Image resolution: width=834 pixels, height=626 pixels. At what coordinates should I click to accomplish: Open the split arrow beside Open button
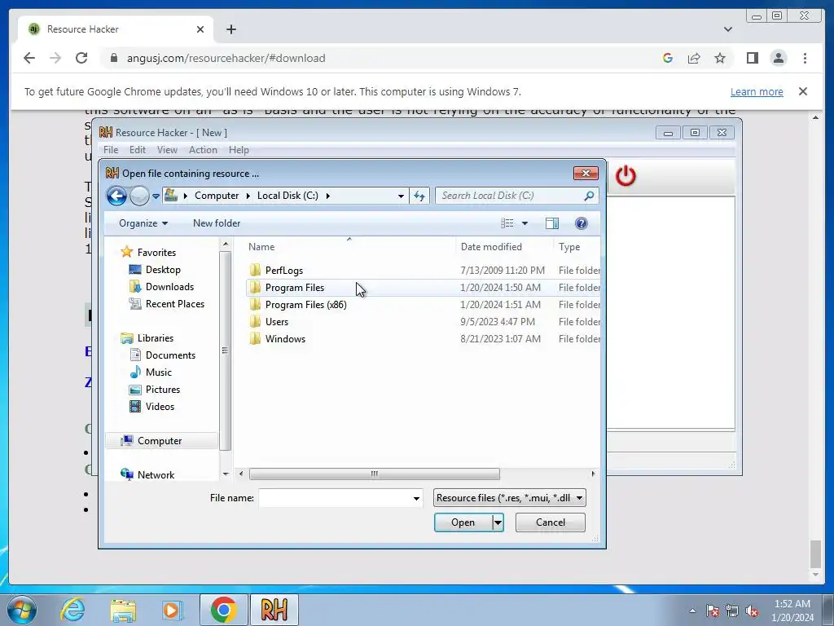pos(498,522)
